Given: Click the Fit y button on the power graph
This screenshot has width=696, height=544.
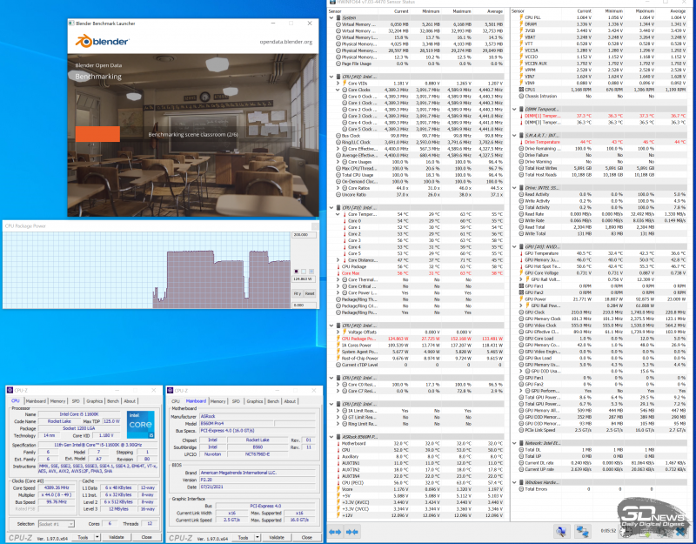Looking at the screenshot, I should point(298,293).
